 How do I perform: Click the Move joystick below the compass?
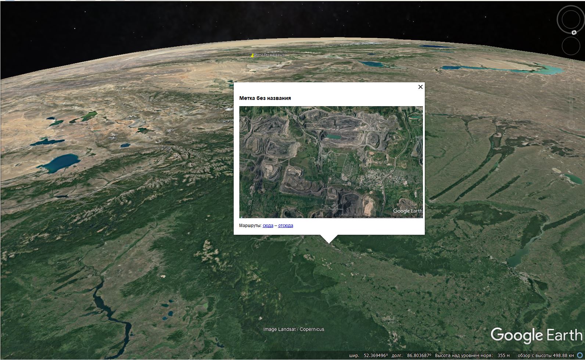point(571,46)
